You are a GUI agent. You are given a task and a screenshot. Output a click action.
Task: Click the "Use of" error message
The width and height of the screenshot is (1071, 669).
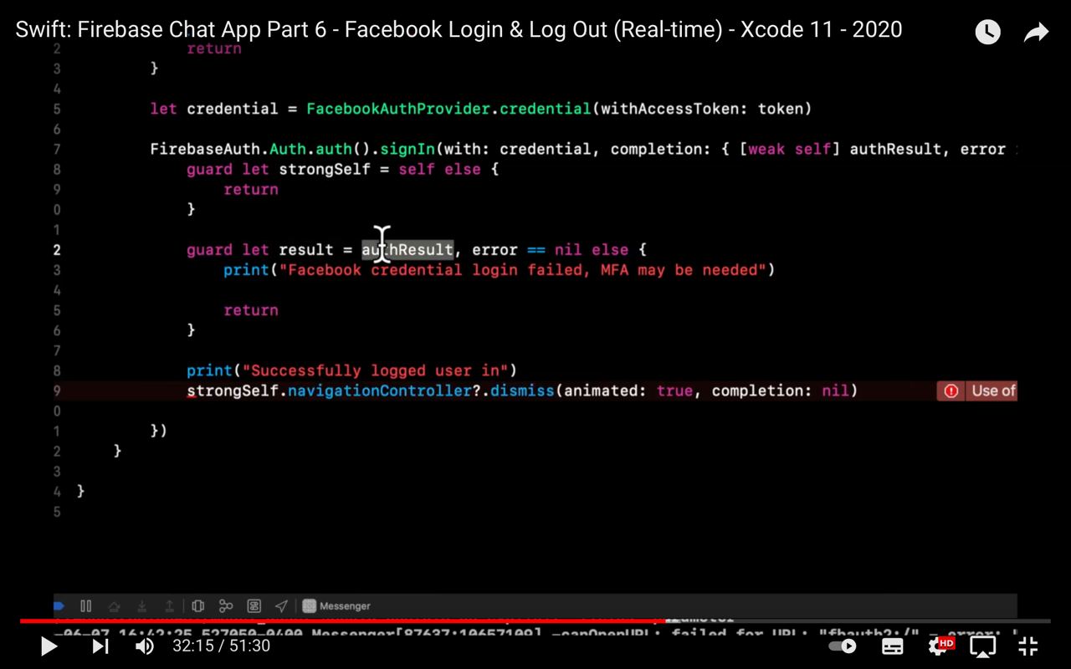pyautogui.click(x=993, y=391)
